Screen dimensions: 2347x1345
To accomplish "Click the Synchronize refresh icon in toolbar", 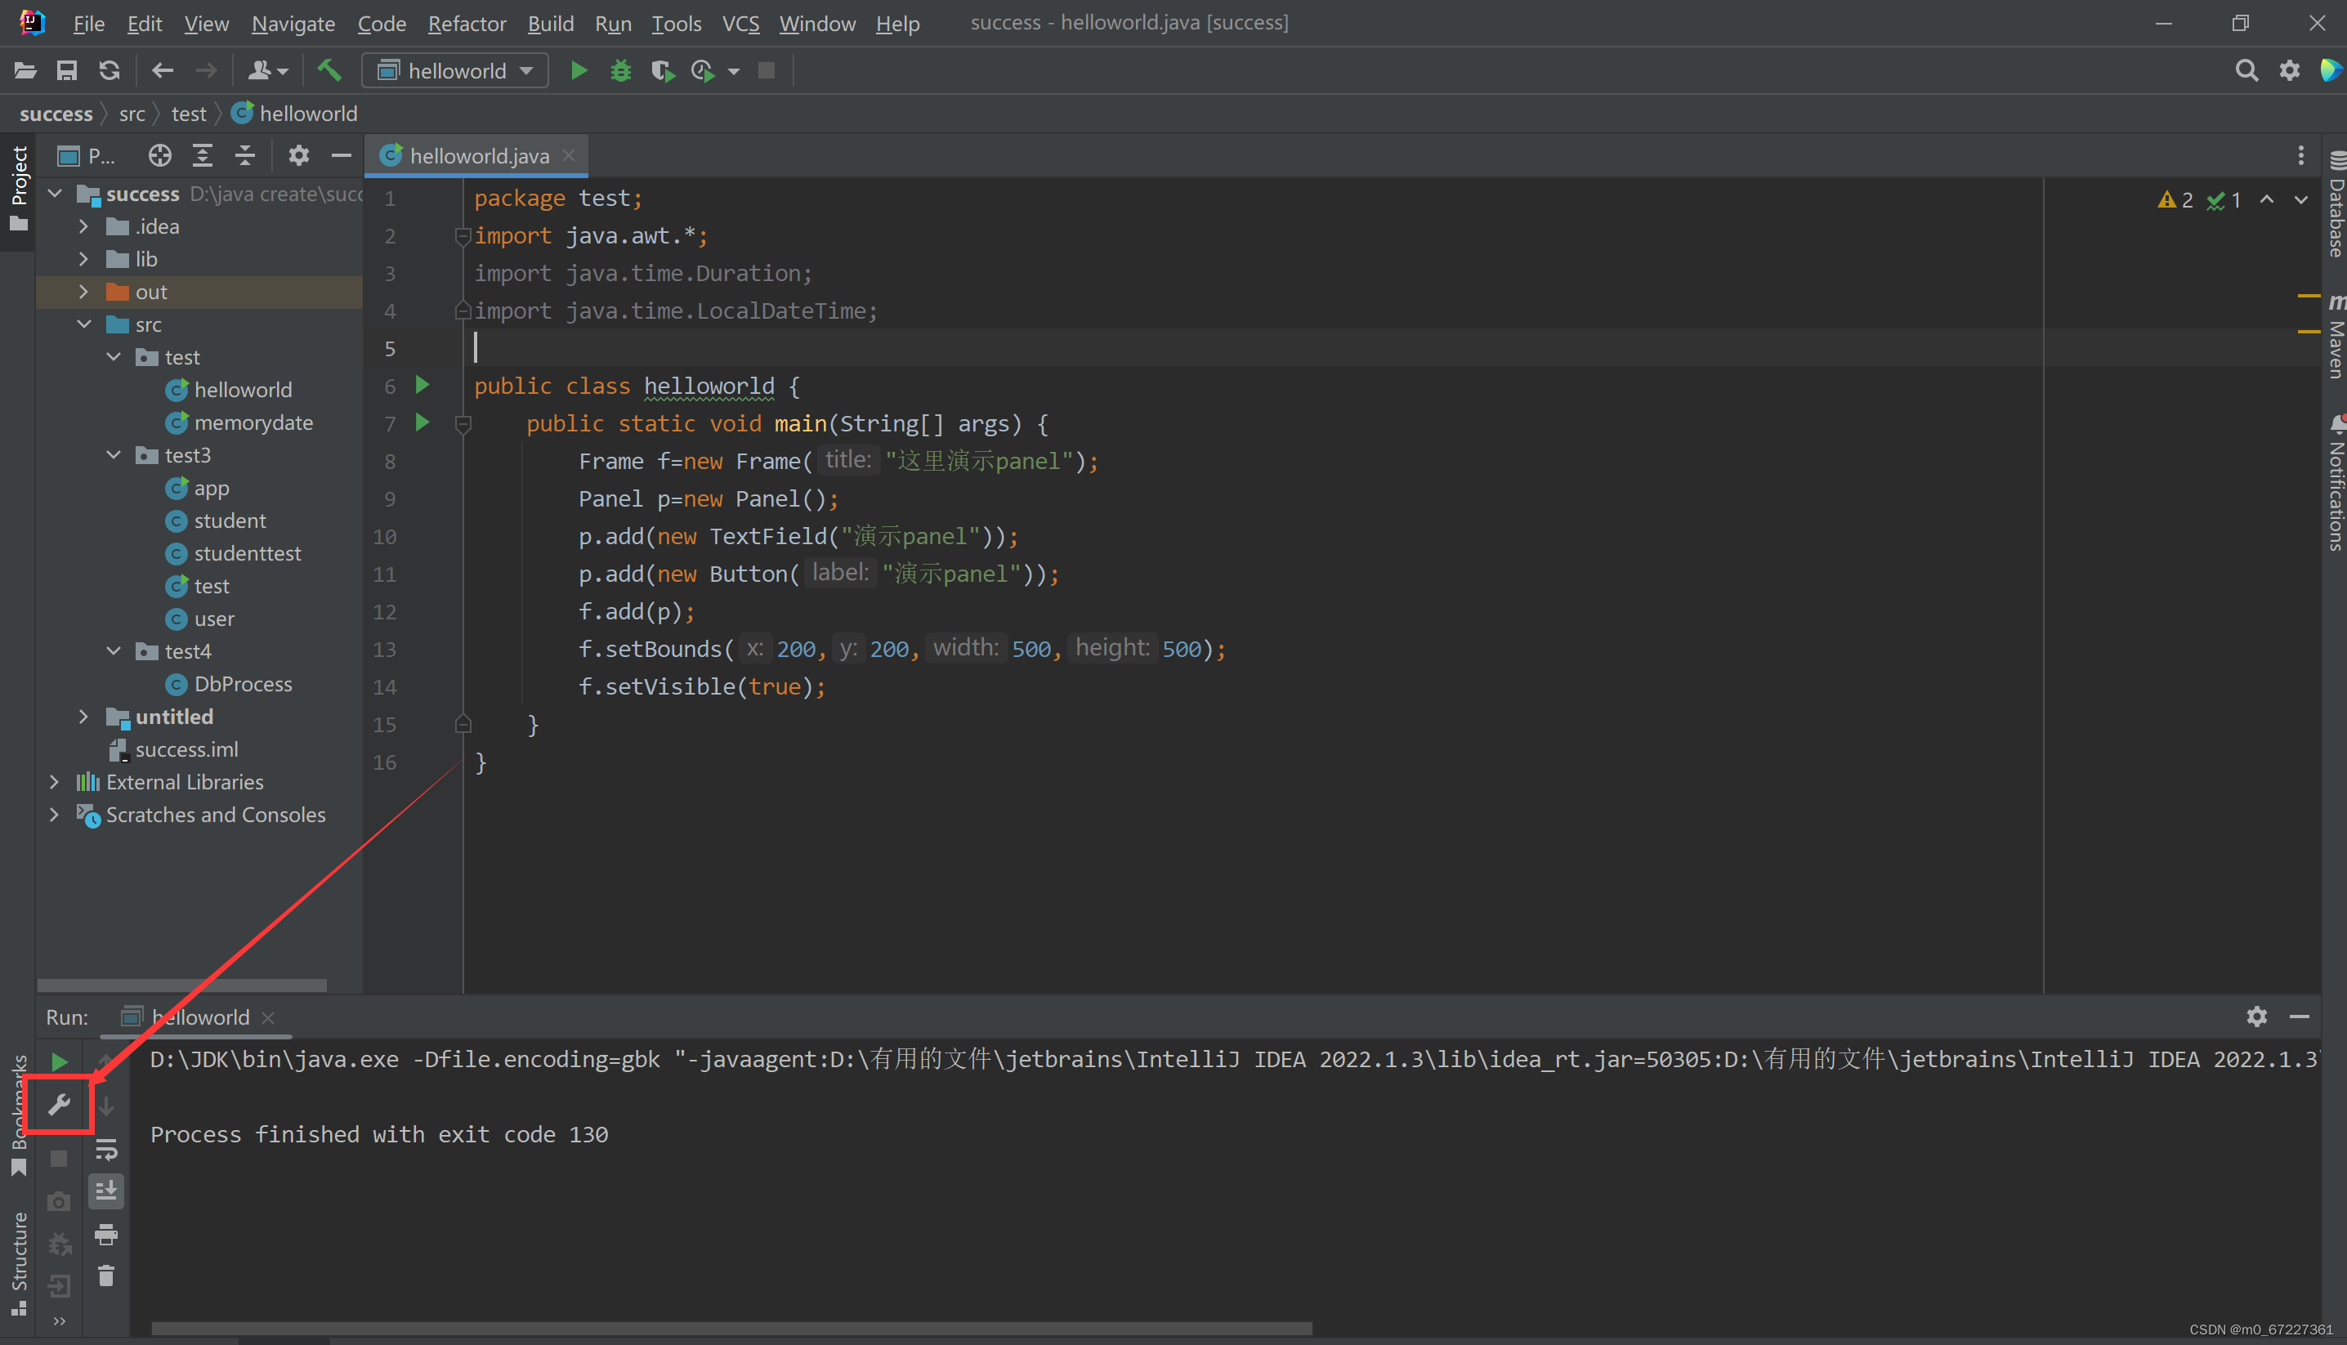I will coord(110,70).
